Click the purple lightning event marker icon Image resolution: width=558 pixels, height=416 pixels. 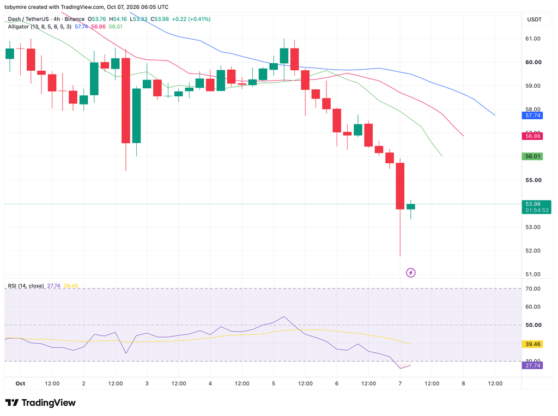[411, 273]
